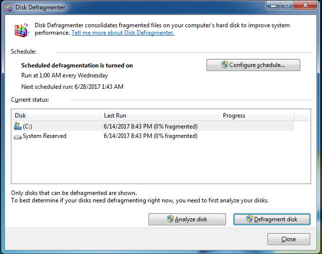Click the large Disk Defragmenter logo icon
The width and height of the screenshot is (322, 254).
point(22,30)
